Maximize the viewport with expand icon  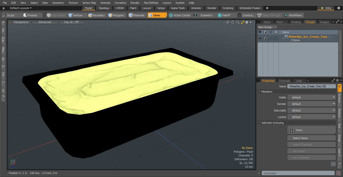[243, 22]
